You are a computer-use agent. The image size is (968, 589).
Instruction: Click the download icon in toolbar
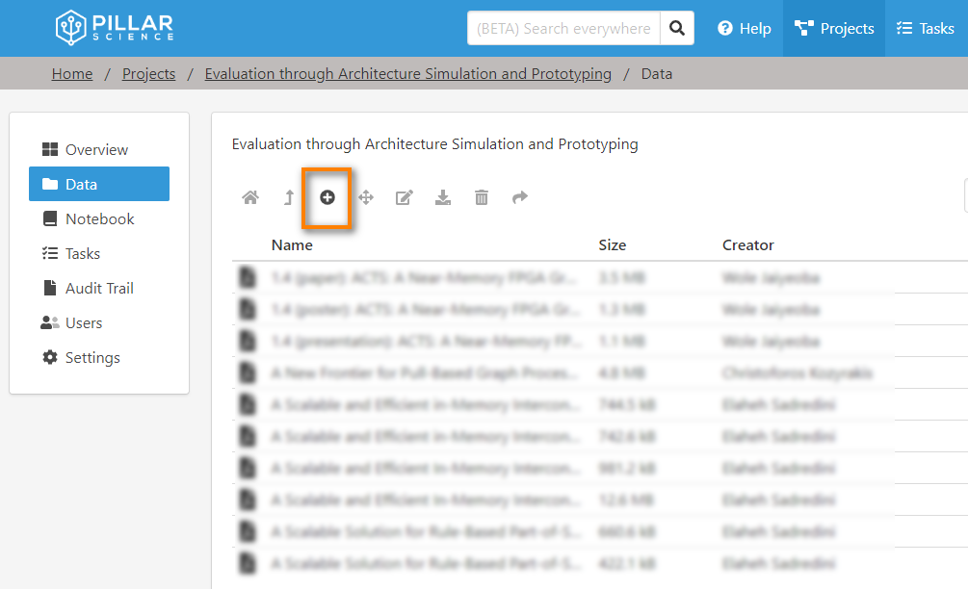coord(443,197)
